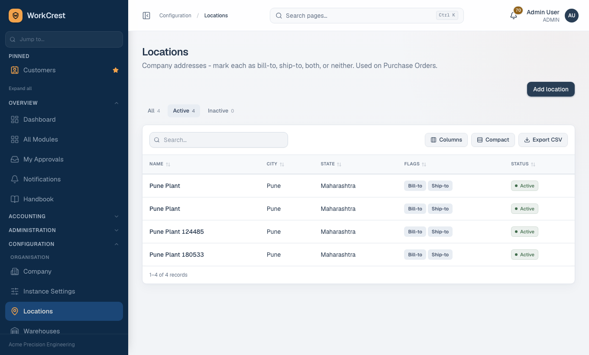Collapse the Configuration section
This screenshot has height=355, width=589.
(x=64, y=244)
